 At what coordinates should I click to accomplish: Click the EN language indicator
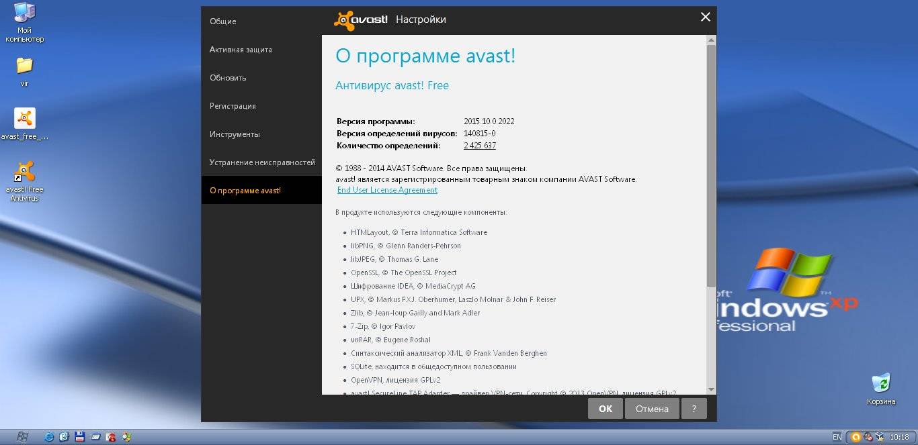837,437
